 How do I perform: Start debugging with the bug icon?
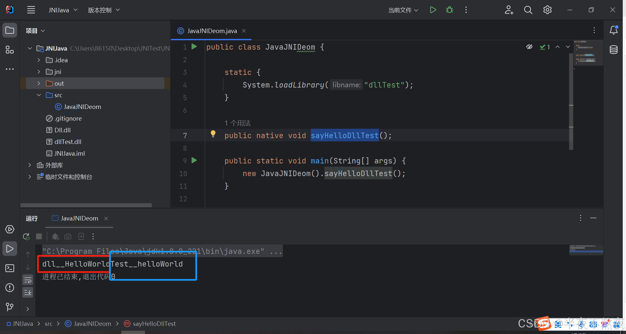point(449,10)
